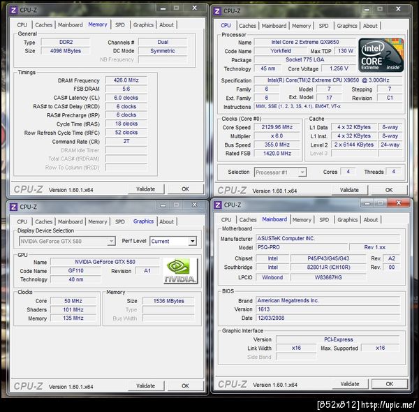The width and height of the screenshot is (419, 412).
Task: Click the Command Rate 2T value
Action: tap(126, 141)
